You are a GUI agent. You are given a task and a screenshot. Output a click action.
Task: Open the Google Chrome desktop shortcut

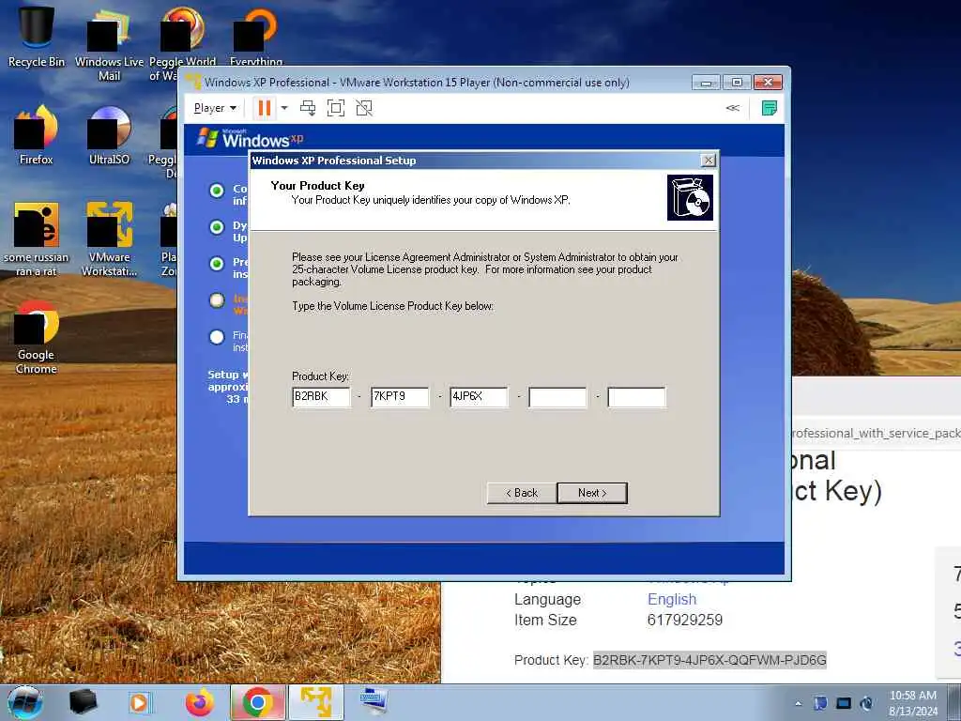[36, 337]
